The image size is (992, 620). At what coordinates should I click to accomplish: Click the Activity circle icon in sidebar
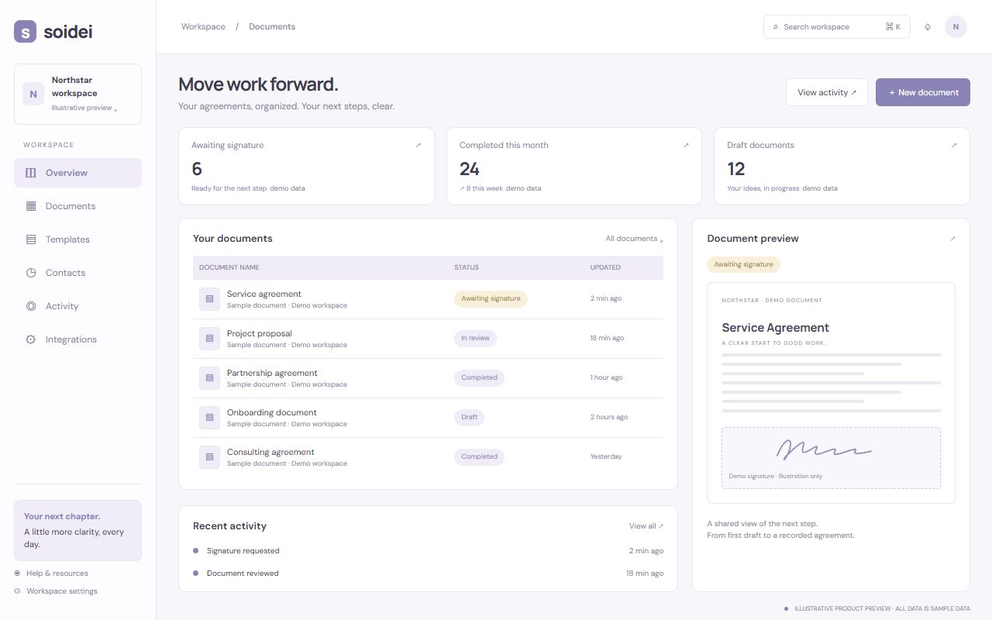(x=31, y=306)
